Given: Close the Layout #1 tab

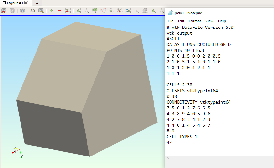Looking at the screenshot, I should pyautogui.click(x=26, y=3).
